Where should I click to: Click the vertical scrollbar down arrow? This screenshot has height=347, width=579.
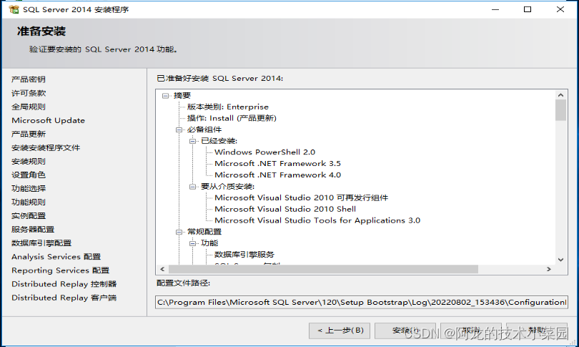[x=560, y=260]
